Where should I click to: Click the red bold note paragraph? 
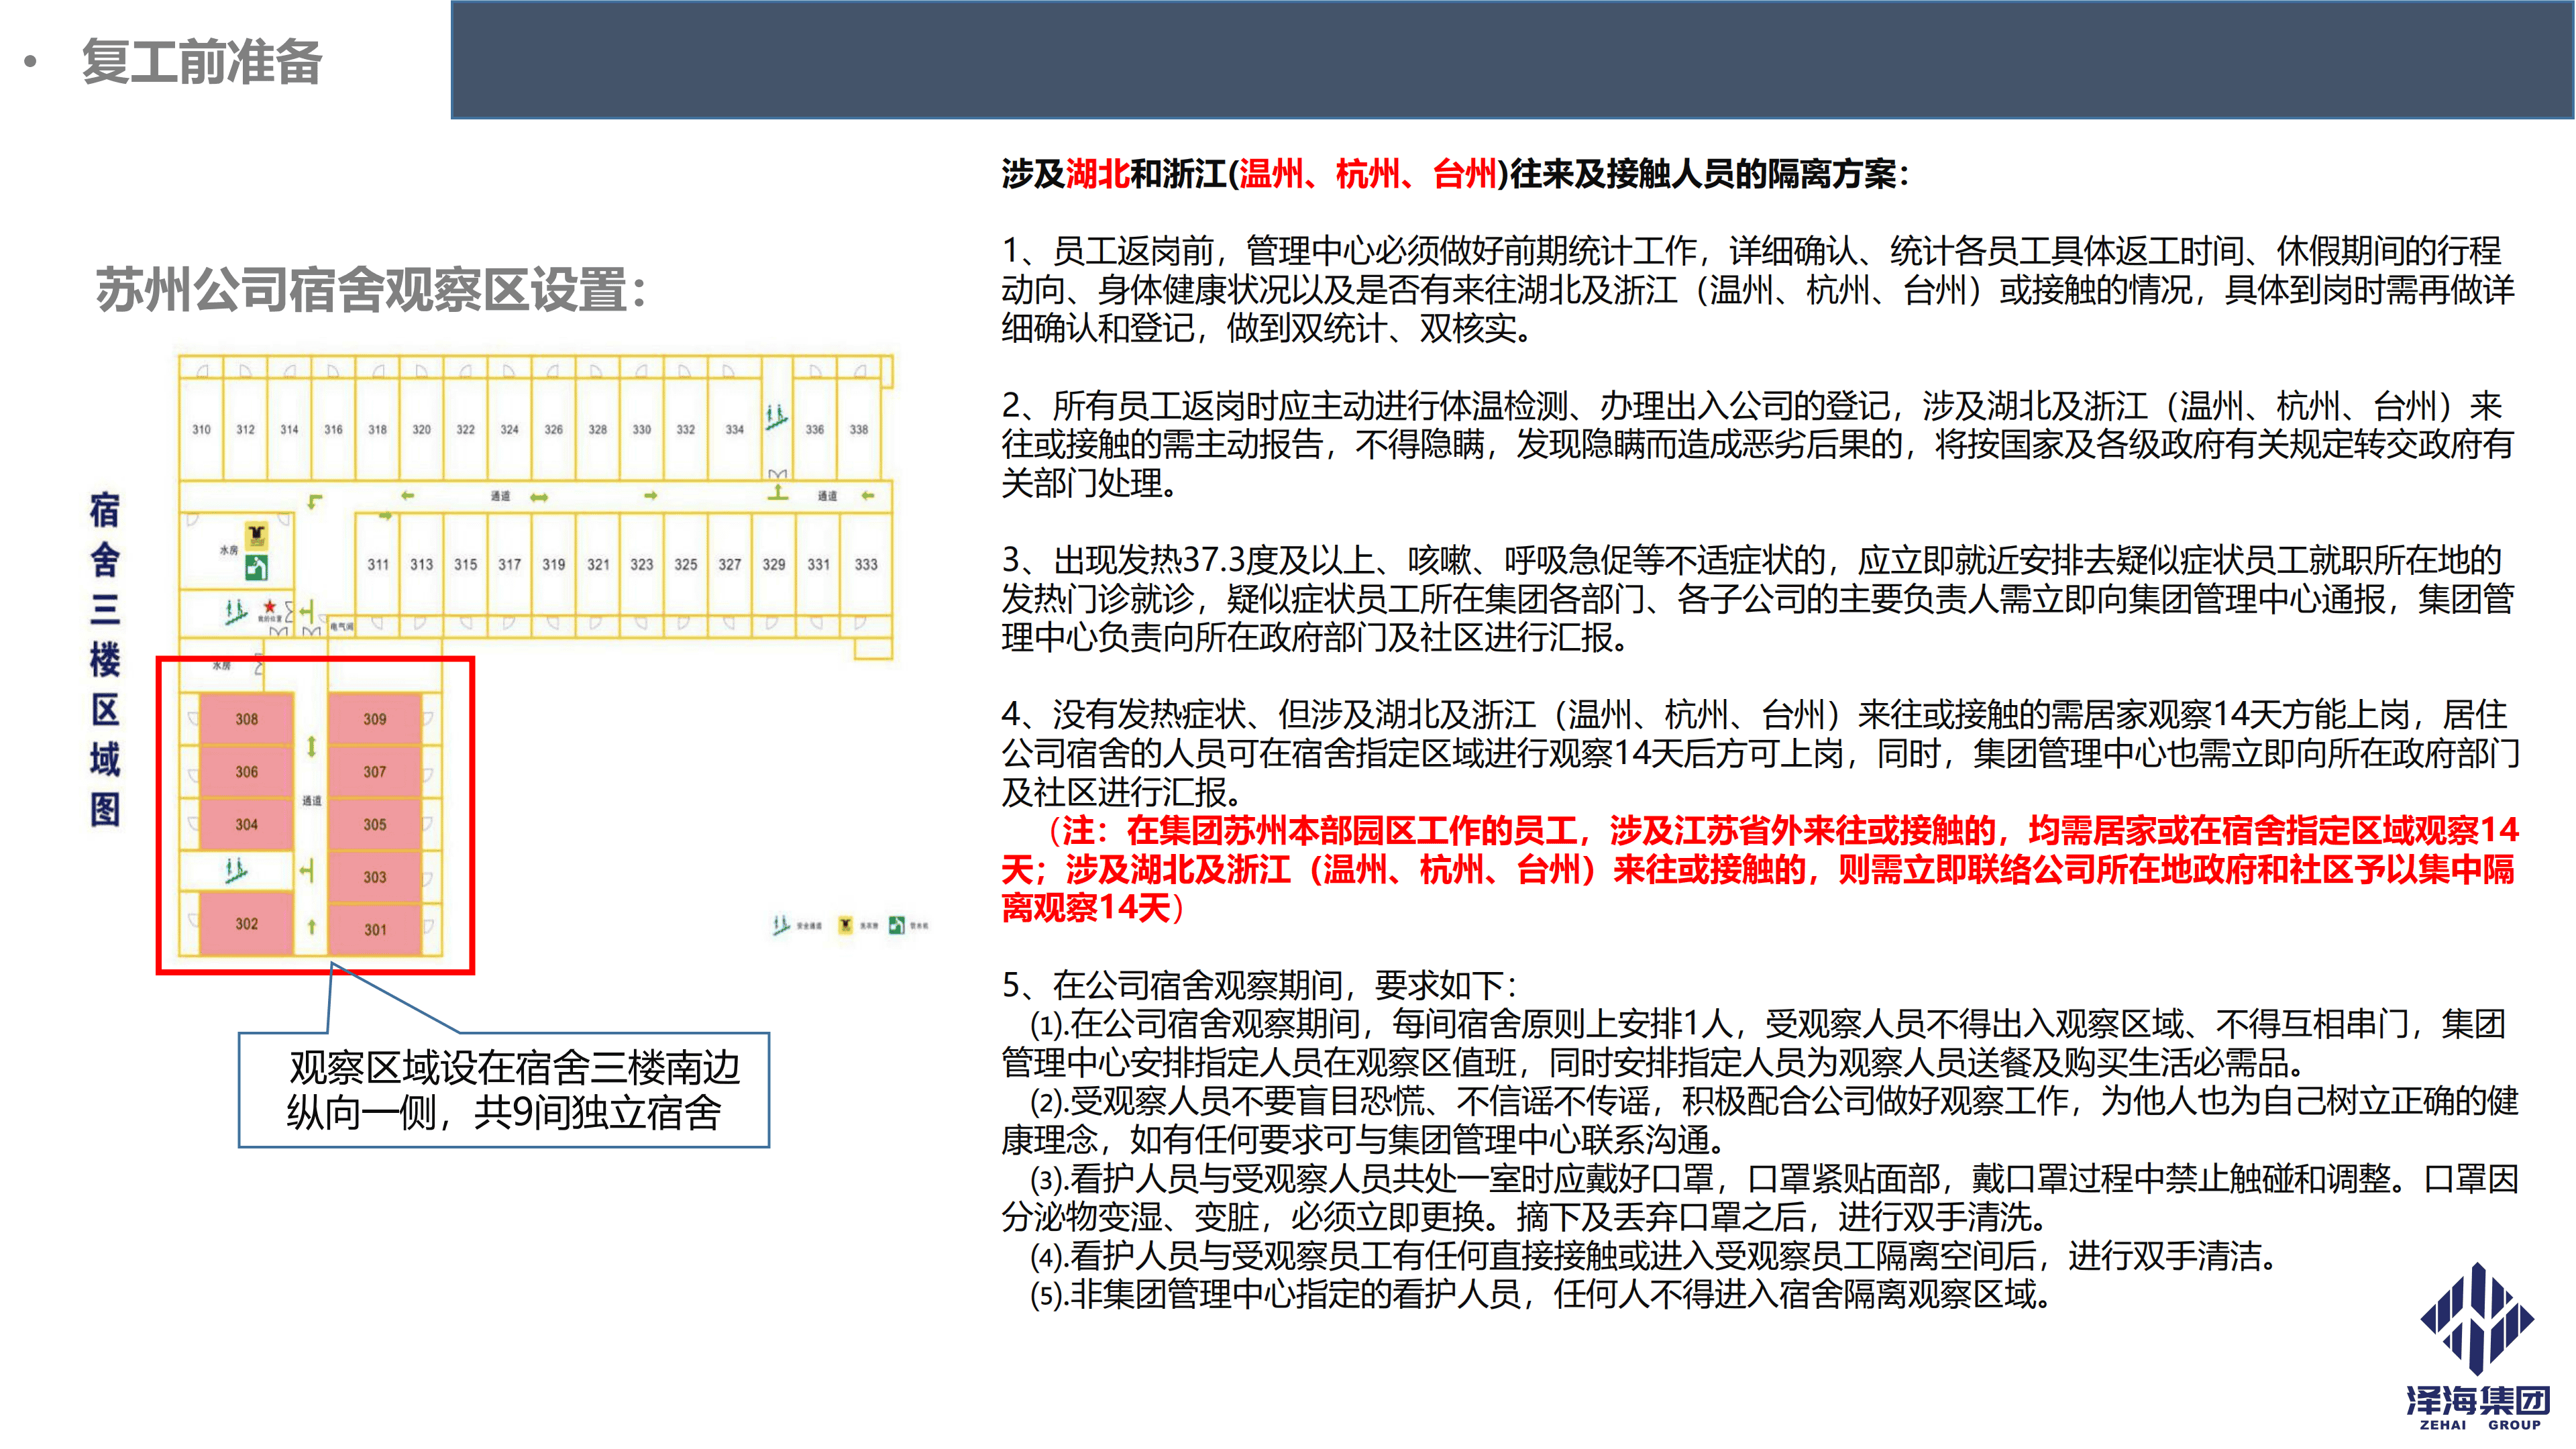[x=1760, y=869]
